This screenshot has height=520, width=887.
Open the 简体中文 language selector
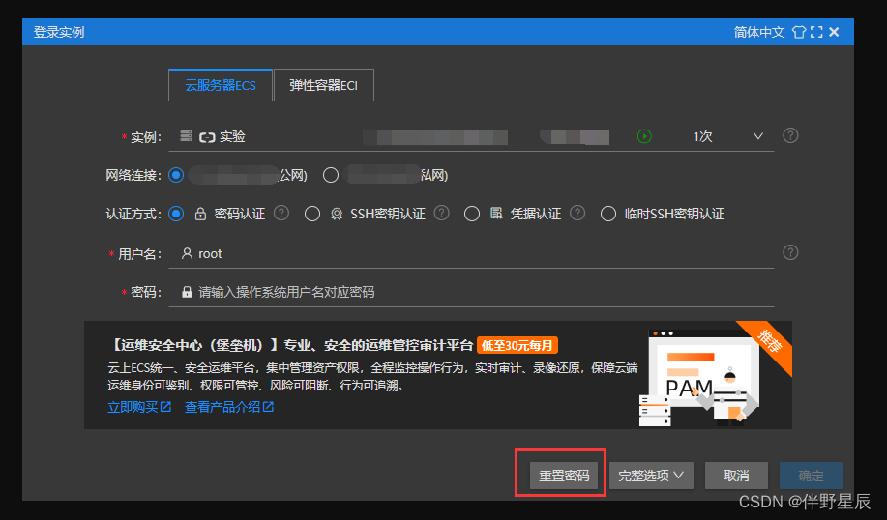[759, 32]
